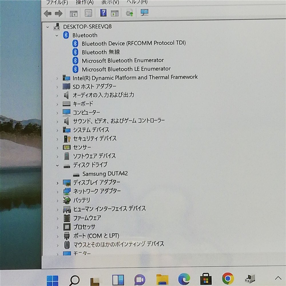Show or hide the console tree pane
The width and height of the screenshot is (286, 286).
(74, 13)
